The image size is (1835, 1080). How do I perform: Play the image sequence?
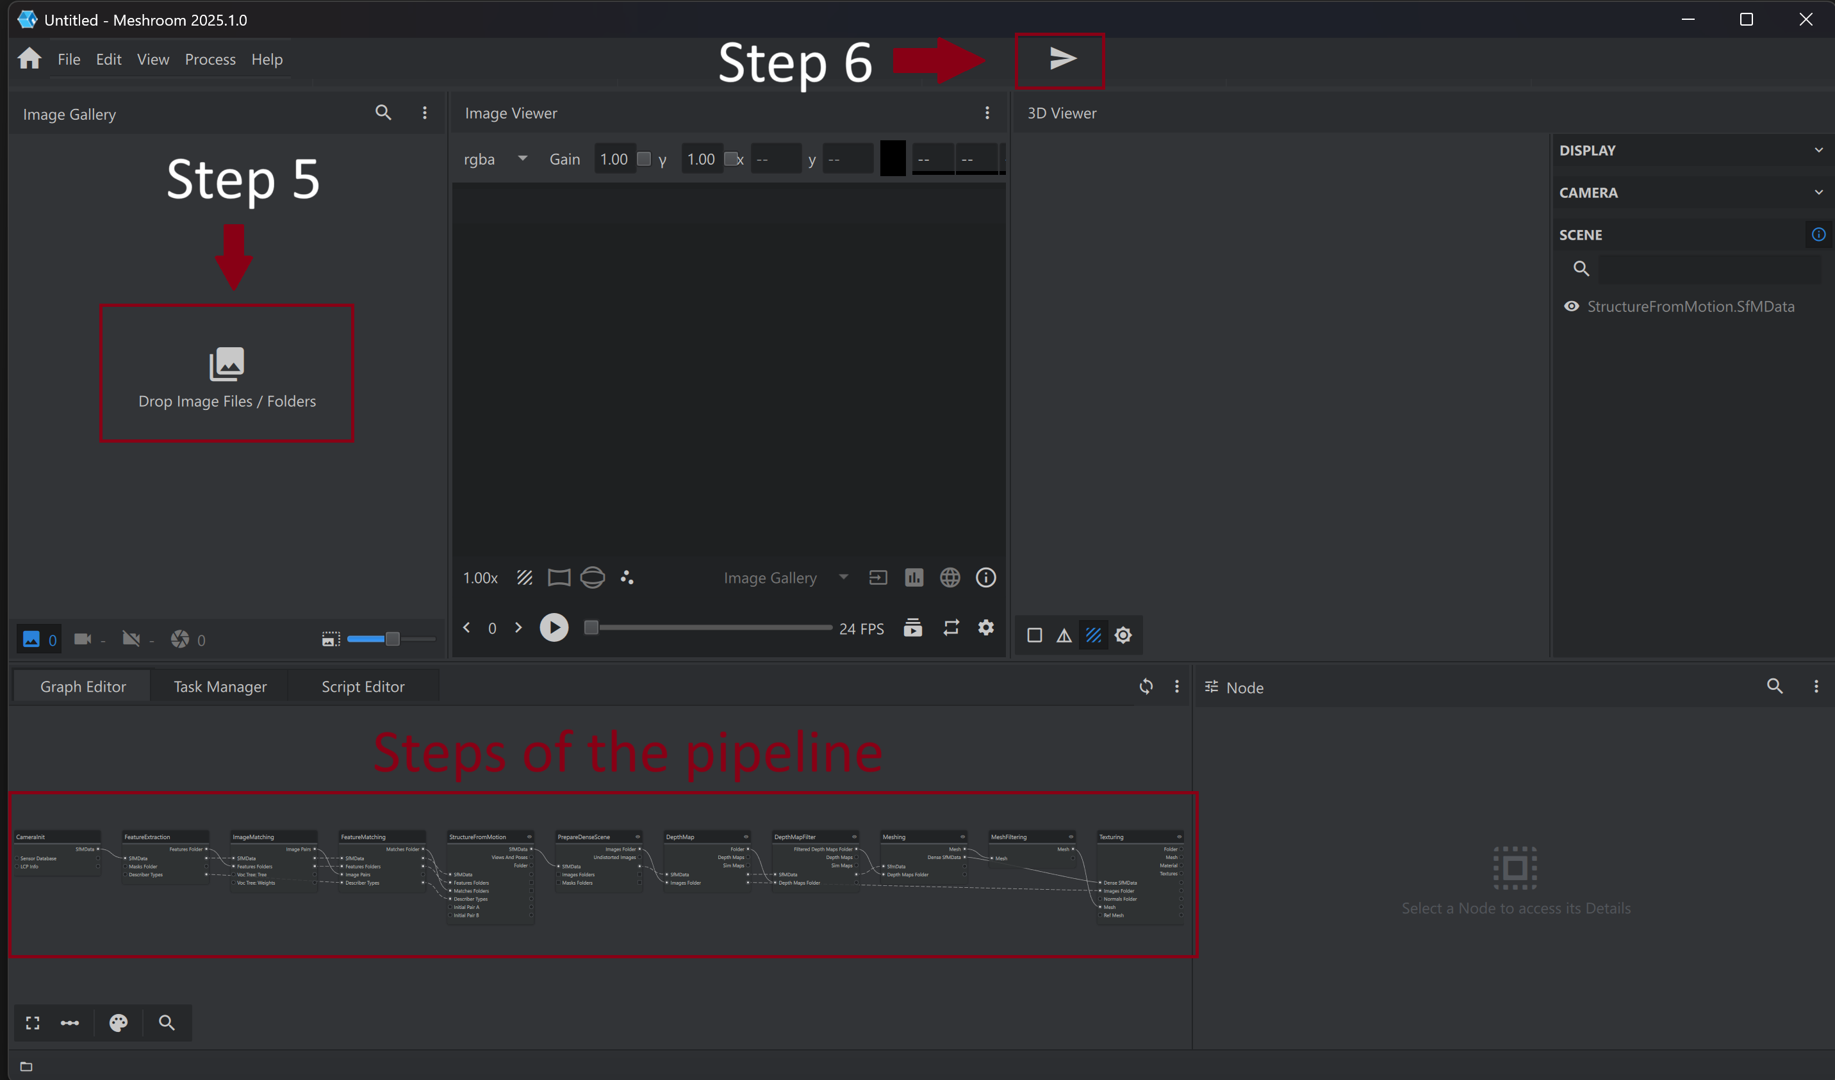[554, 628]
